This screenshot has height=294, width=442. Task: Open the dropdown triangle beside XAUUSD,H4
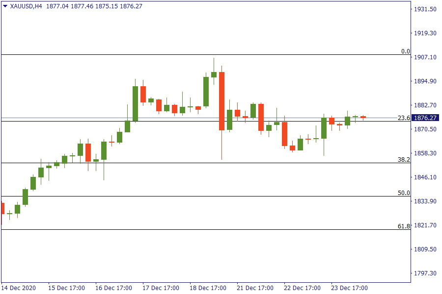coord(5,6)
